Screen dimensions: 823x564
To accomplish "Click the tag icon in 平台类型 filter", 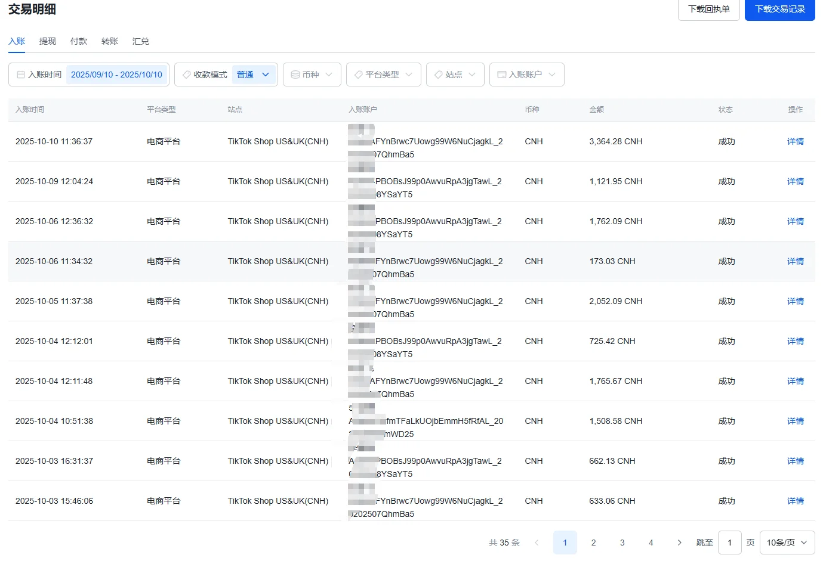I will 359,75.
